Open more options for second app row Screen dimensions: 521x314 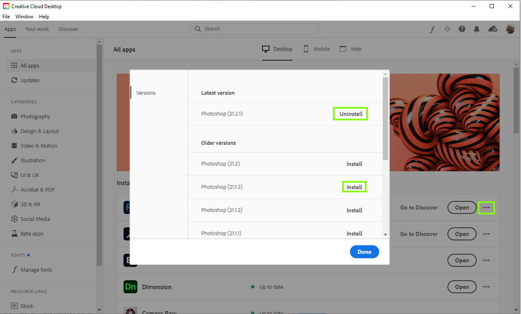pos(486,234)
